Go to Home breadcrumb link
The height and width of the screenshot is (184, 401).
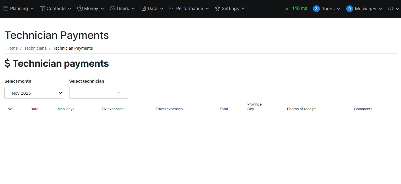[x=12, y=48]
